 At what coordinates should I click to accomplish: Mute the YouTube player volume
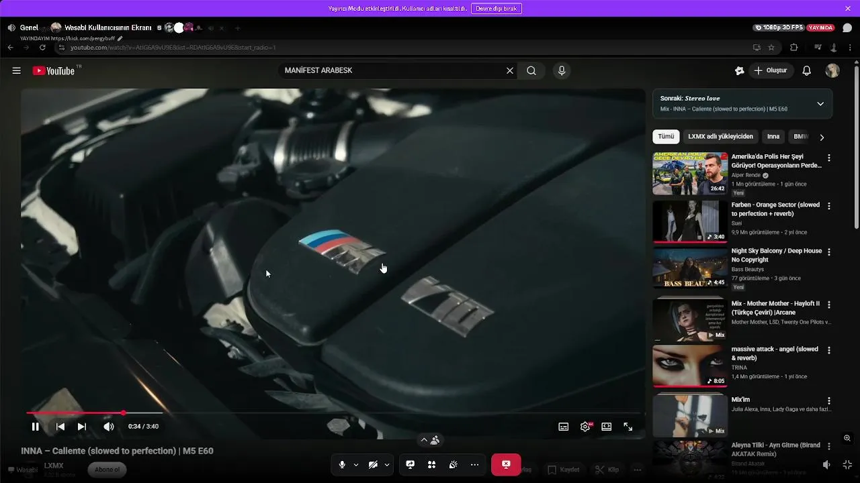tap(109, 427)
